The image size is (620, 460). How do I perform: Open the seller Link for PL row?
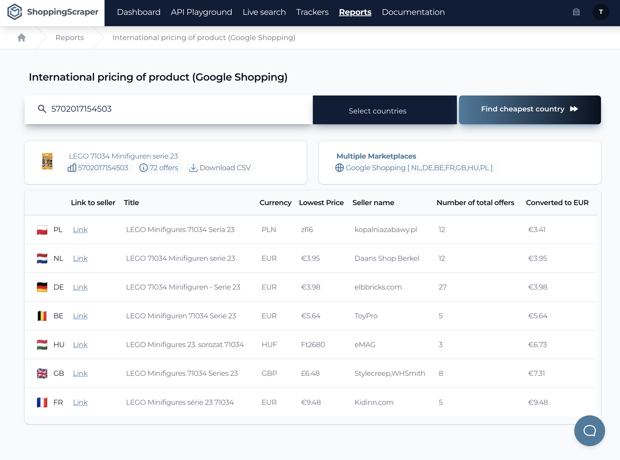[x=80, y=230]
